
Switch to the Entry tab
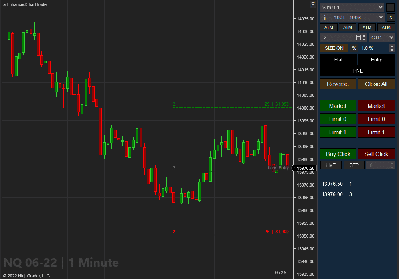375,59
